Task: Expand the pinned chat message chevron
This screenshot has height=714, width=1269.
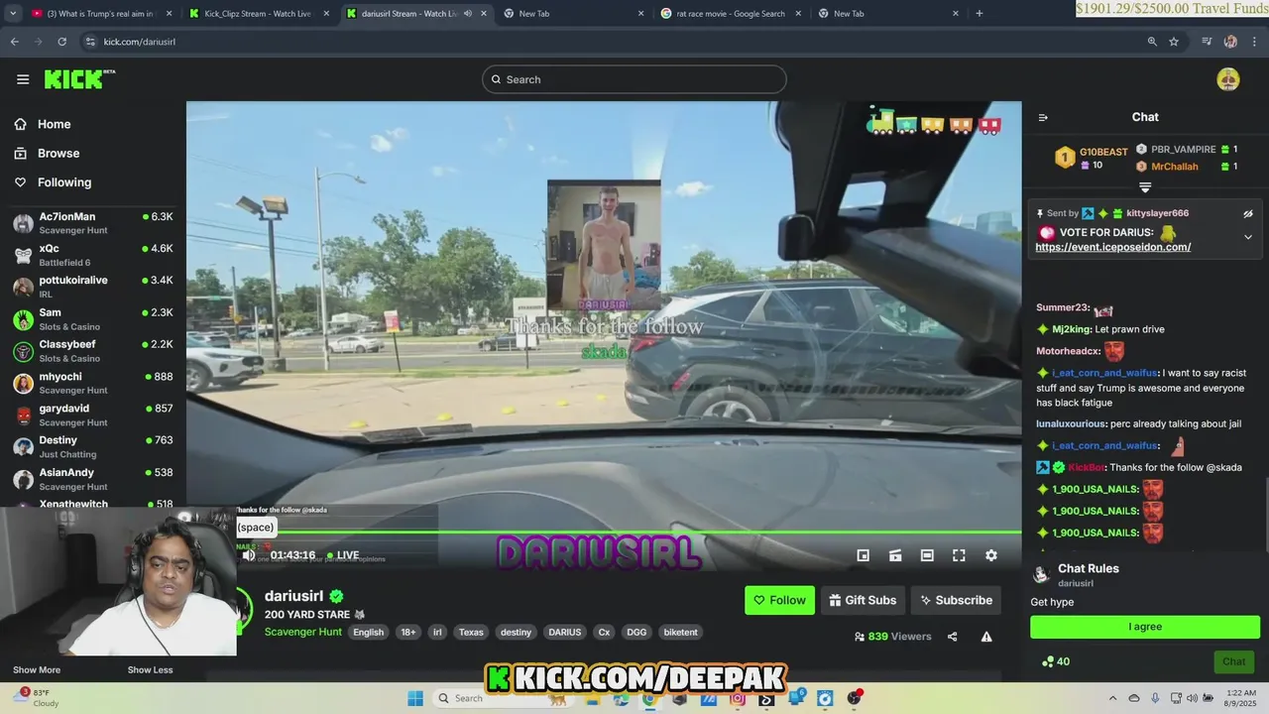Action: pos(1248,237)
